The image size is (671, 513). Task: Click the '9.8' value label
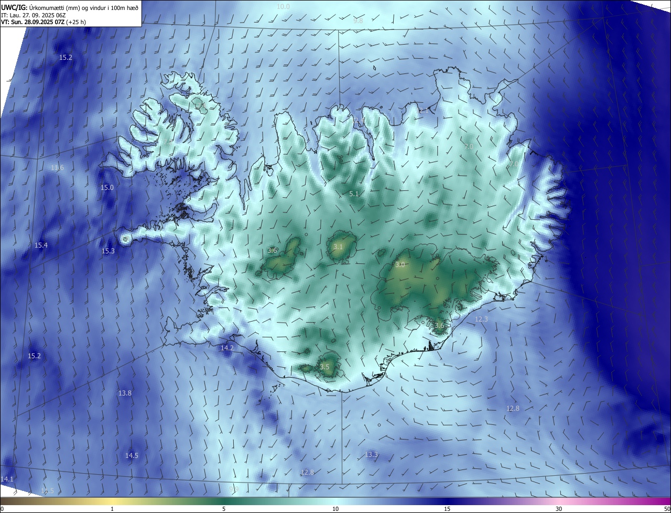pyautogui.click(x=358, y=20)
